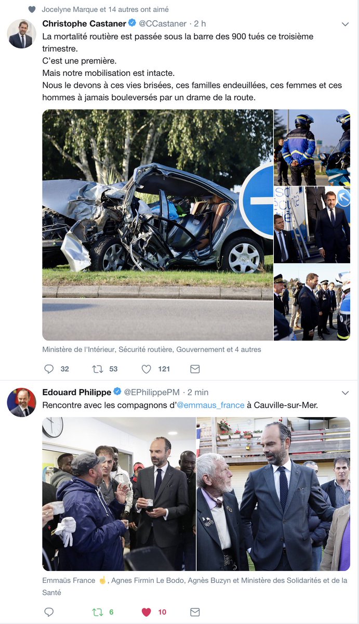Open Christophe Castaner's profile from his name
359x624 pixels.
[84, 23]
